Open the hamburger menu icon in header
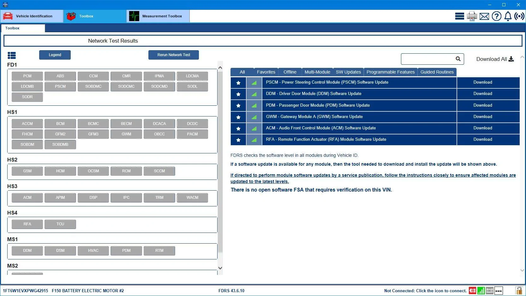The image size is (526, 296). point(459,16)
